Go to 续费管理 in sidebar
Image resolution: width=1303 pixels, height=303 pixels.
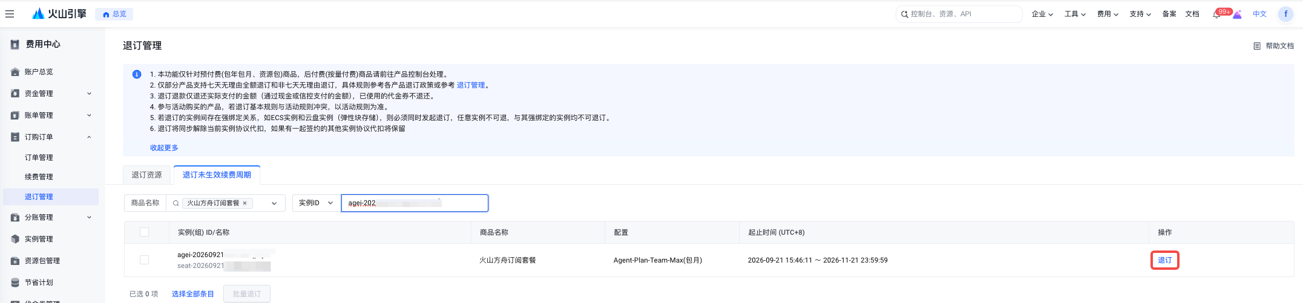(39, 177)
